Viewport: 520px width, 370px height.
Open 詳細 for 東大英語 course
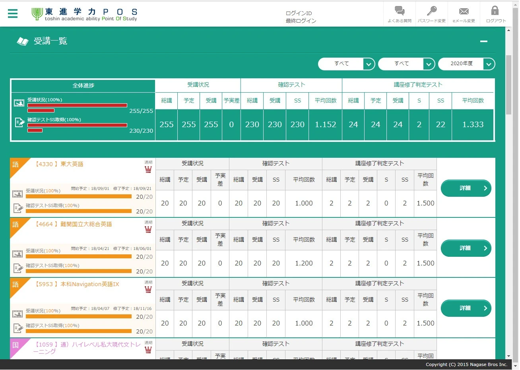click(x=466, y=188)
